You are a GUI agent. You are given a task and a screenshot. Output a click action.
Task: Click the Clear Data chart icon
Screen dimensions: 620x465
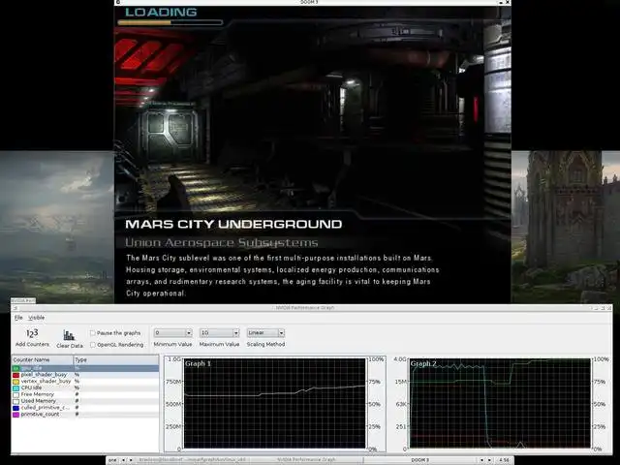click(69, 335)
